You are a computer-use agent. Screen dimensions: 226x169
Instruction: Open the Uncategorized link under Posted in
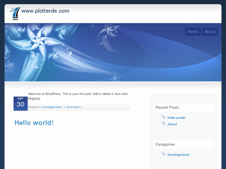pyautogui.click(x=51, y=107)
